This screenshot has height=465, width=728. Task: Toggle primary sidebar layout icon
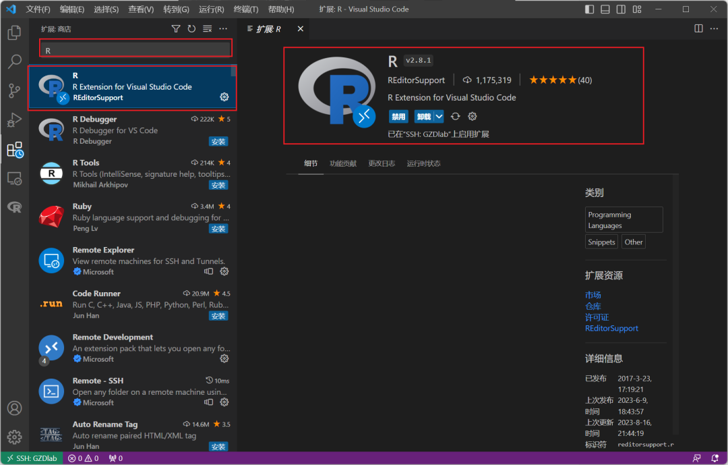pos(590,9)
